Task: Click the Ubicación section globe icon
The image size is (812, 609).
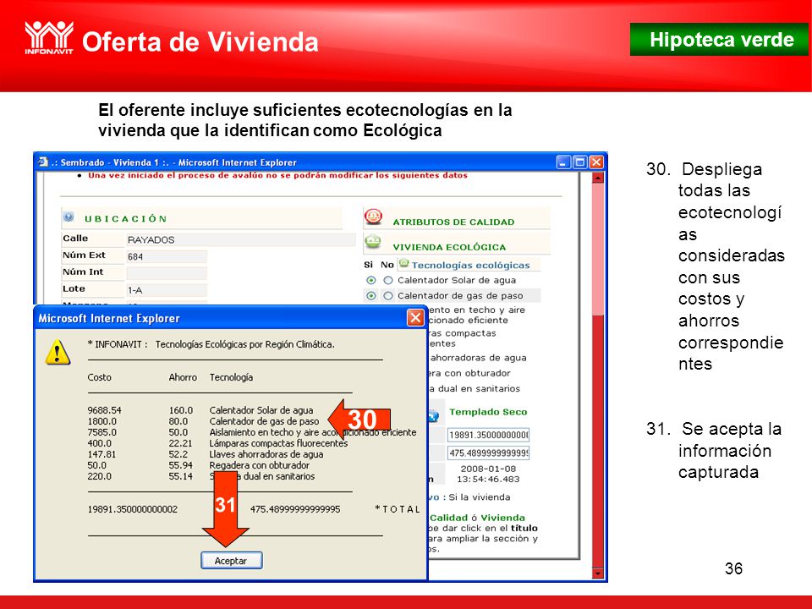Action: tap(69, 217)
